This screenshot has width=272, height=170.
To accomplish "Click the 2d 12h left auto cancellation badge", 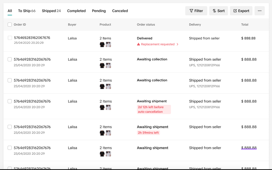I will point(154,109).
